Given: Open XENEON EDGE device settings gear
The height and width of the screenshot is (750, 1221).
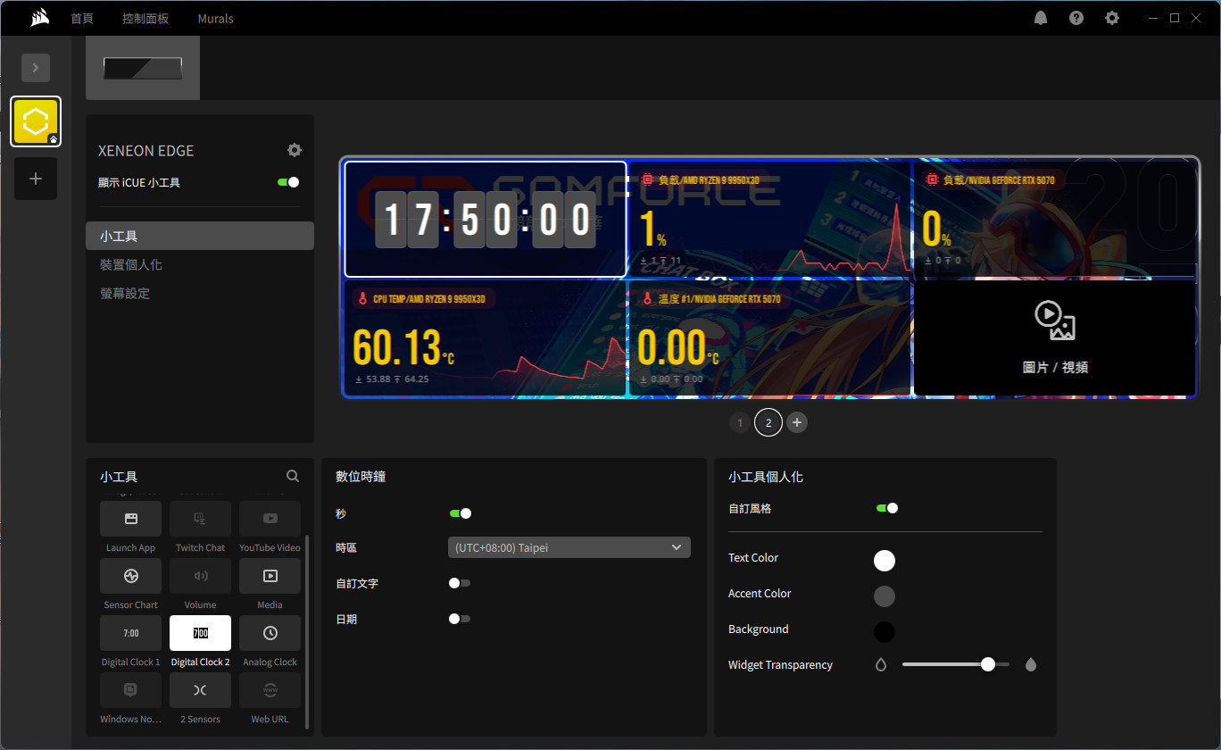Looking at the screenshot, I should tap(295, 150).
